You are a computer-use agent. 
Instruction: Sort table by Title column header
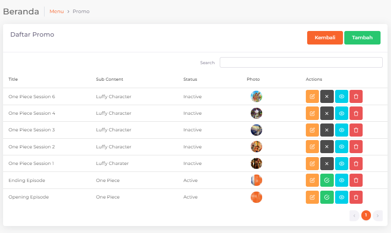(x=13, y=79)
